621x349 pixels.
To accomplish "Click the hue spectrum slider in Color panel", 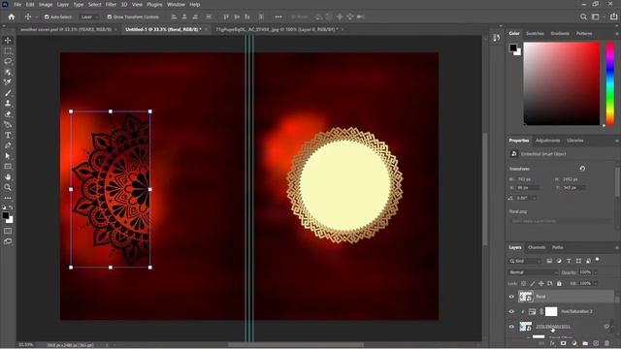I will [610, 84].
